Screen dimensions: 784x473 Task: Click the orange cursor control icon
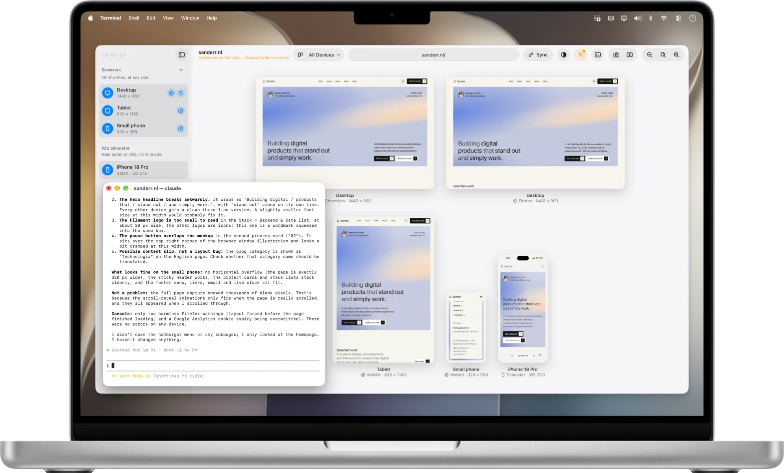pyautogui.click(x=581, y=55)
